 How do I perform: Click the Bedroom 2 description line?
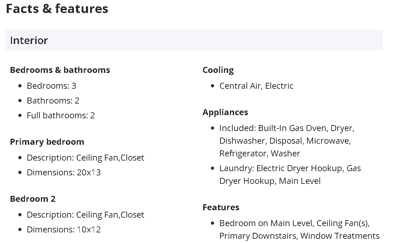pyautogui.click(x=85, y=214)
